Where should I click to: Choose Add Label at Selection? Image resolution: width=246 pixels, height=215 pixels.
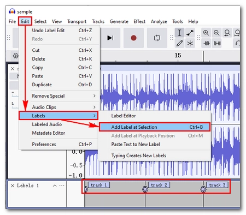click(x=155, y=127)
